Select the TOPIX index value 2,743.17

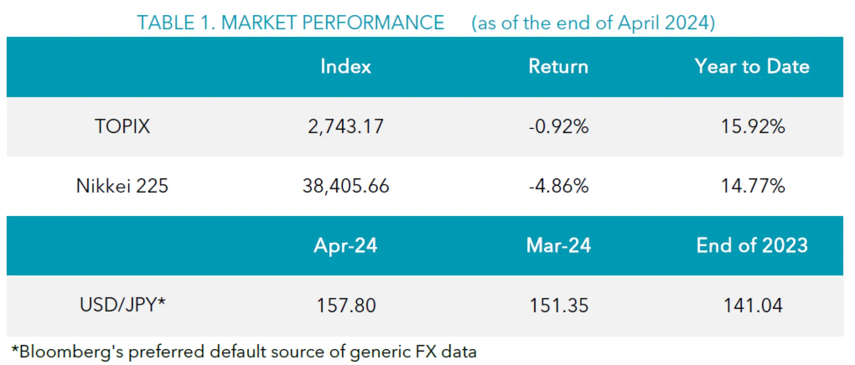346,127
